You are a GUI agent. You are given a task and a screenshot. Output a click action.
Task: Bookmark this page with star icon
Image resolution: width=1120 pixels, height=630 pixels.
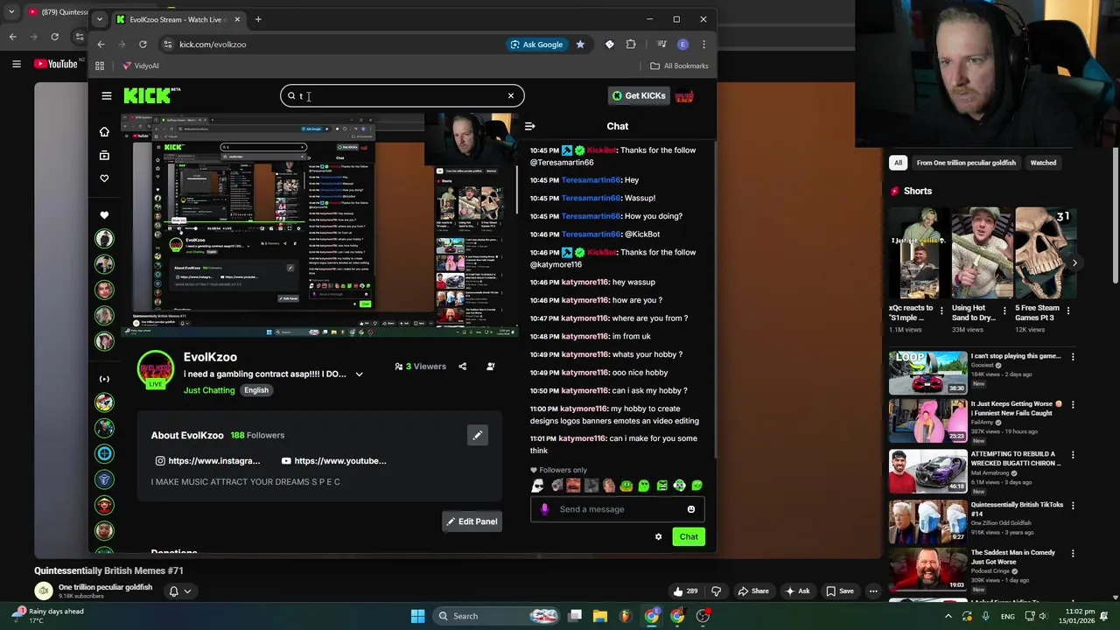pos(580,45)
